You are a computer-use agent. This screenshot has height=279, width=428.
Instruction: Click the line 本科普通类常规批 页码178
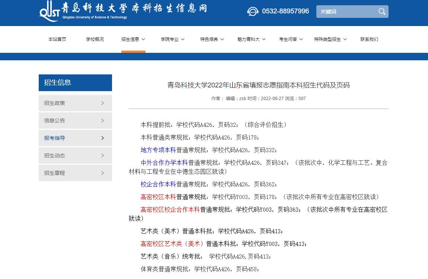200,138
